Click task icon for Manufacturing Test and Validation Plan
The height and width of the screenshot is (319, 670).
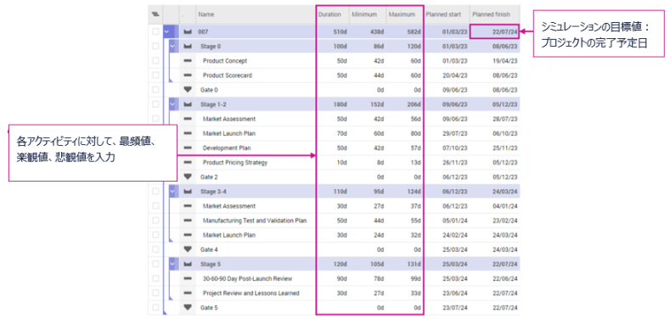[188, 221]
